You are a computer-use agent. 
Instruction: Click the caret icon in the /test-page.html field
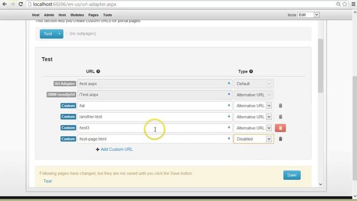pos(229,138)
